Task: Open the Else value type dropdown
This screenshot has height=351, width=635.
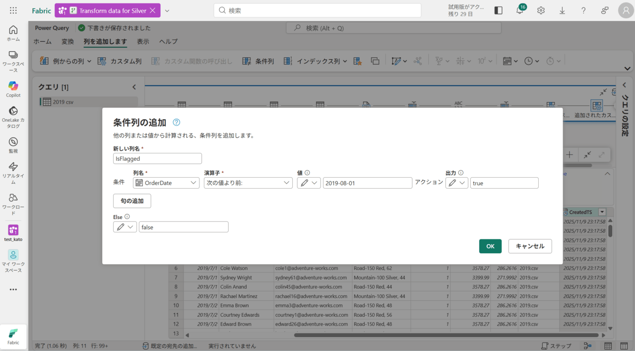Action: [125, 227]
